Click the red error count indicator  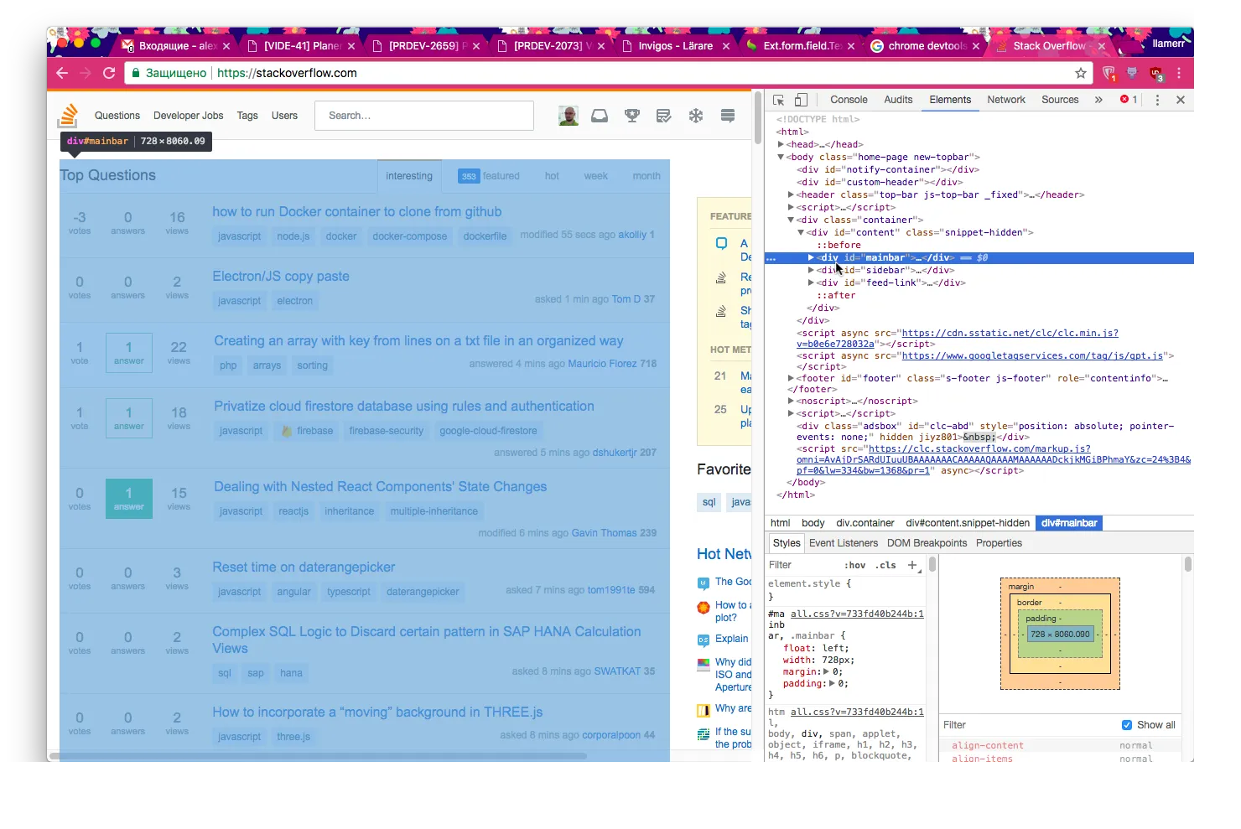tap(1129, 100)
